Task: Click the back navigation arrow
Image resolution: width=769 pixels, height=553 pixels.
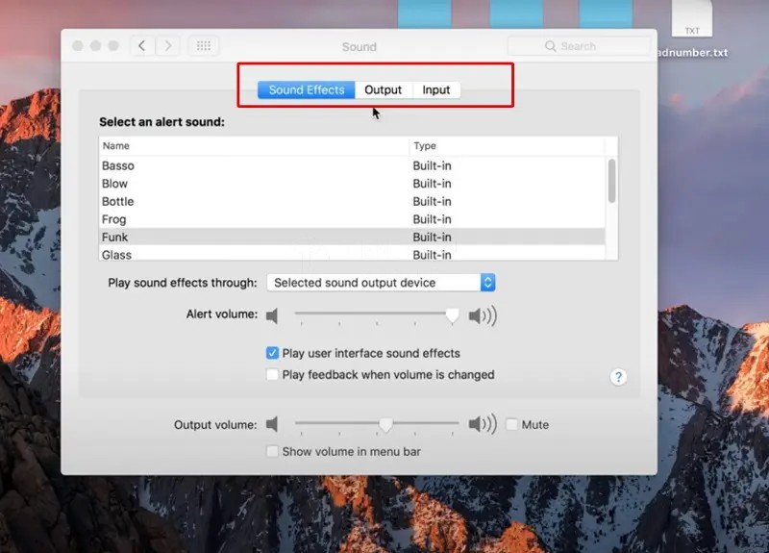Action: tap(142, 46)
